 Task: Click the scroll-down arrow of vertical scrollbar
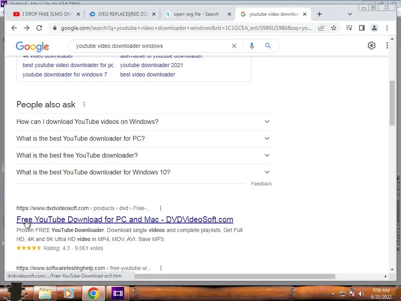pos(392,270)
